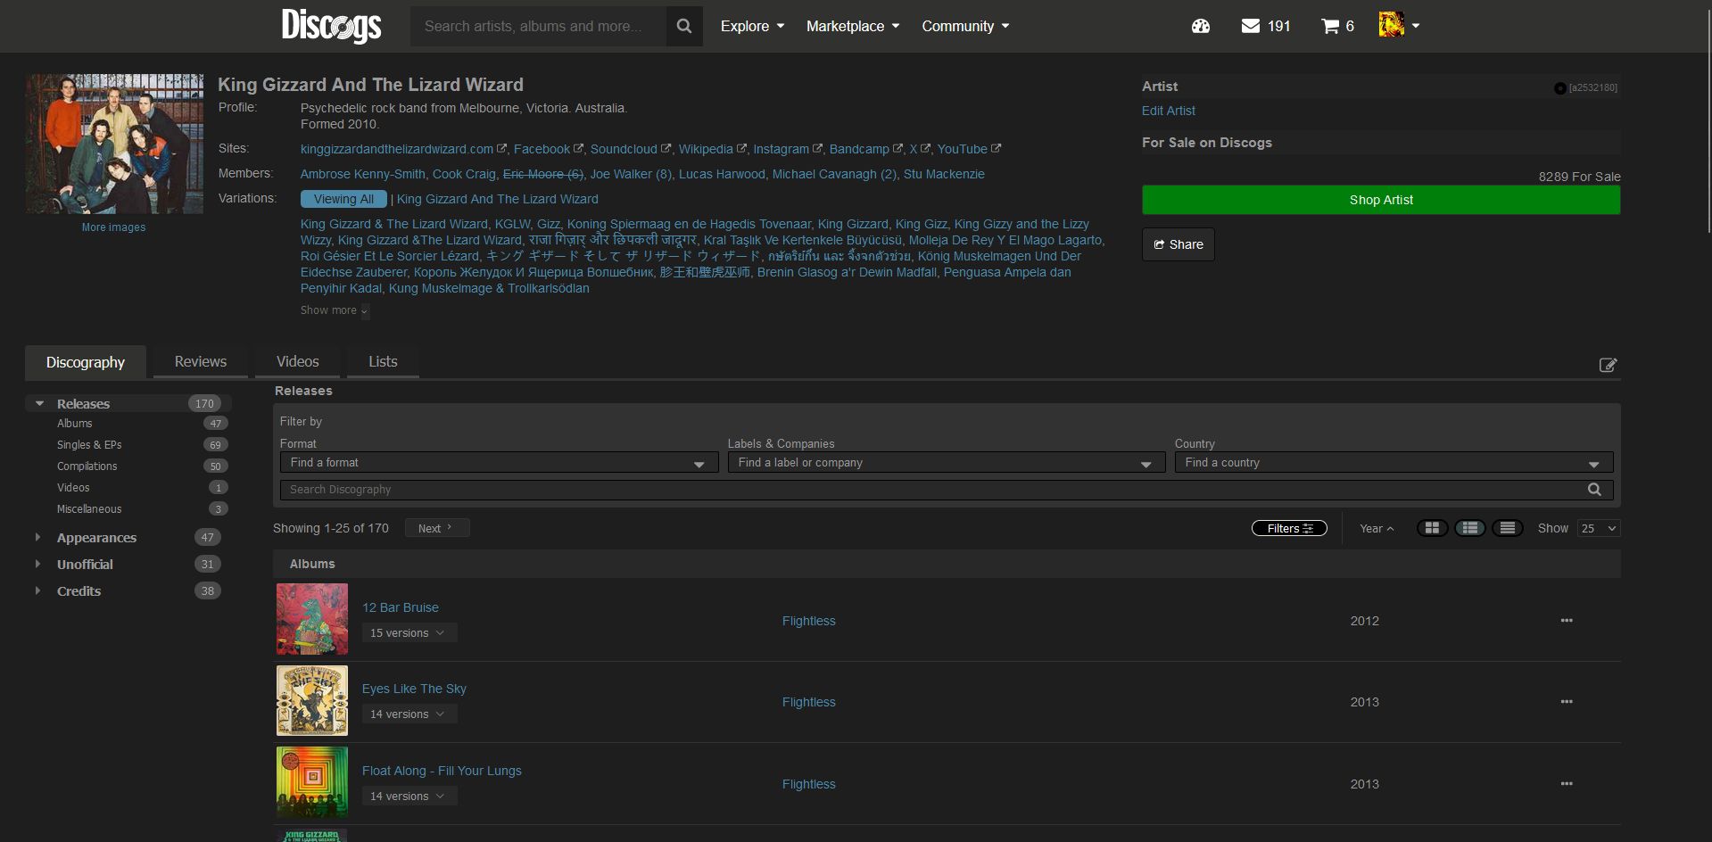Open inbox envelope with 191 messages
Image resolution: width=1712 pixels, height=842 pixels.
(1266, 26)
